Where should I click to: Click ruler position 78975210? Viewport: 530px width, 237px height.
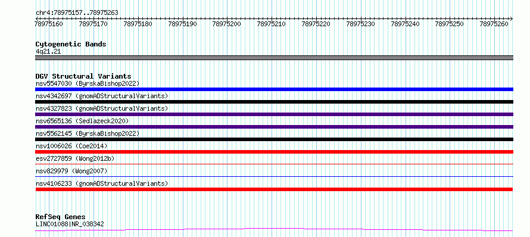click(x=272, y=24)
